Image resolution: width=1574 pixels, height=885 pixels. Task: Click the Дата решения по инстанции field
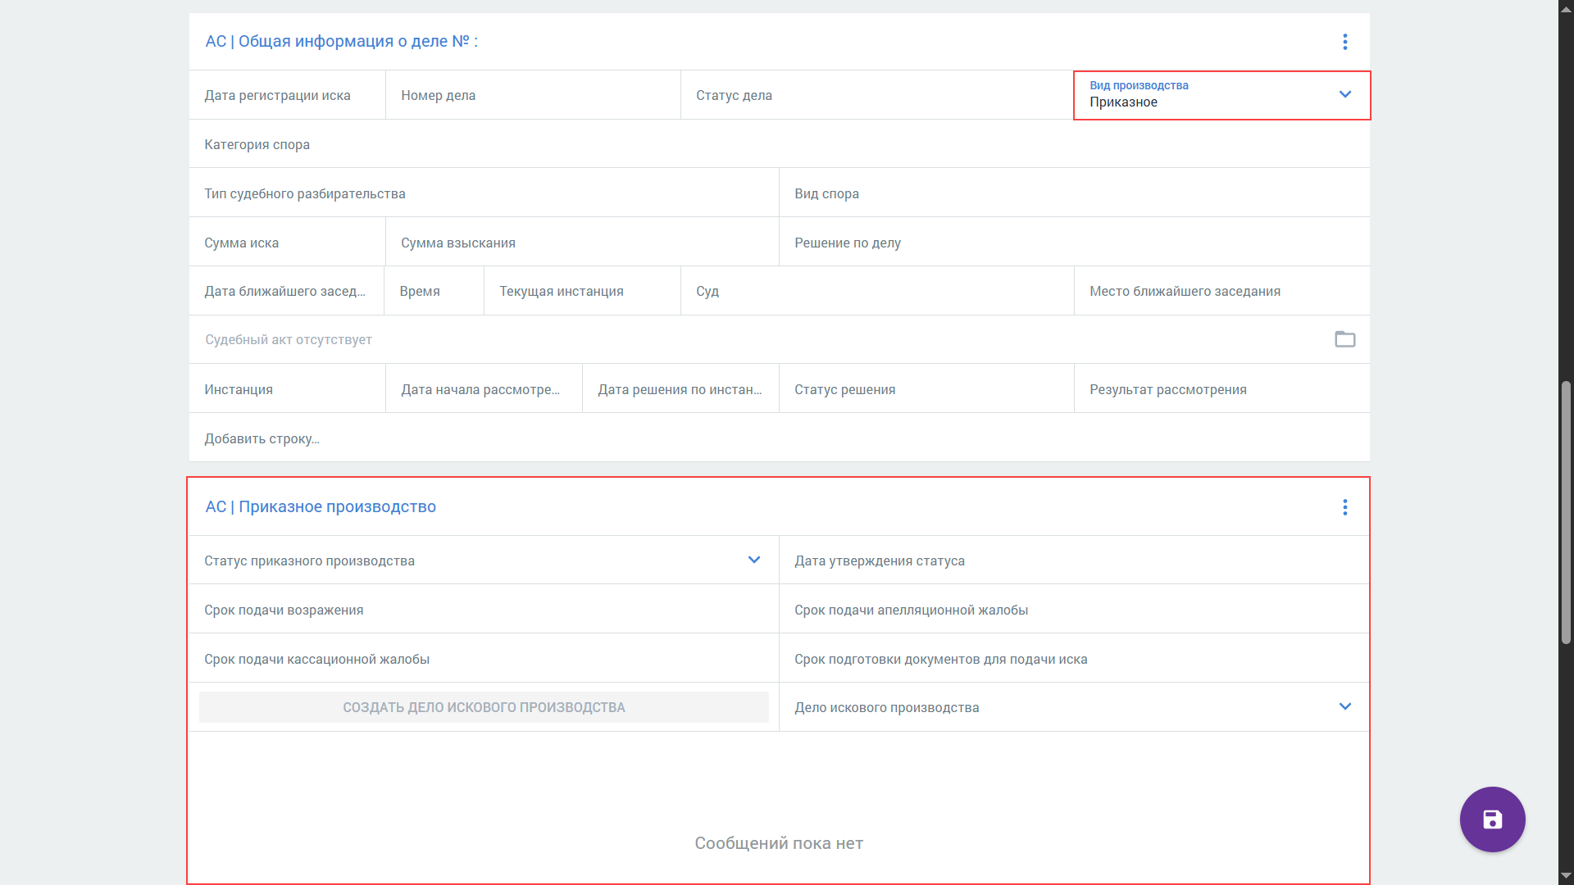(x=680, y=389)
